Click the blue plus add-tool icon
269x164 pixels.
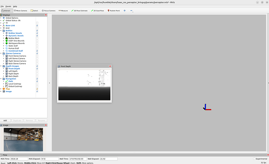tap(124, 11)
